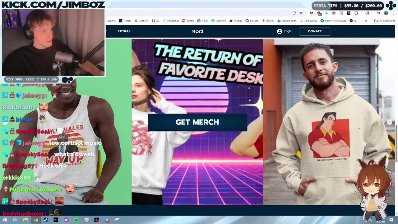Image resolution: width=398 pixels, height=224 pixels.
Task: Open the Drudge bookmark
Action: coord(236,21)
